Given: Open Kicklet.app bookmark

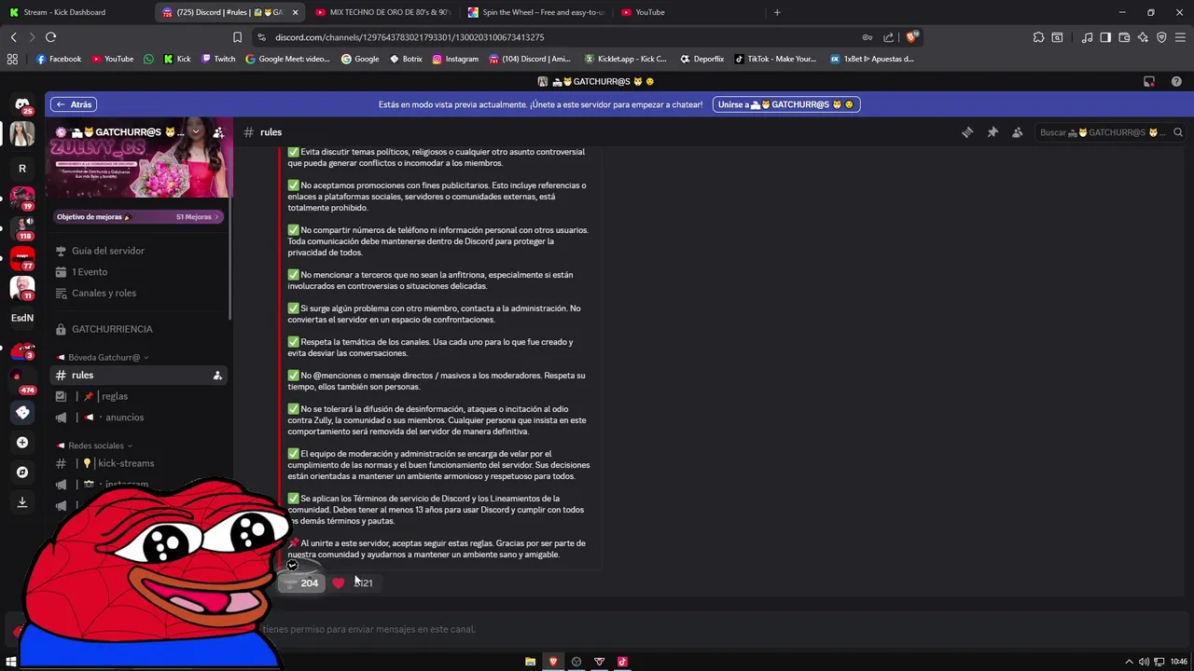Looking at the screenshot, I should click(x=626, y=59).
